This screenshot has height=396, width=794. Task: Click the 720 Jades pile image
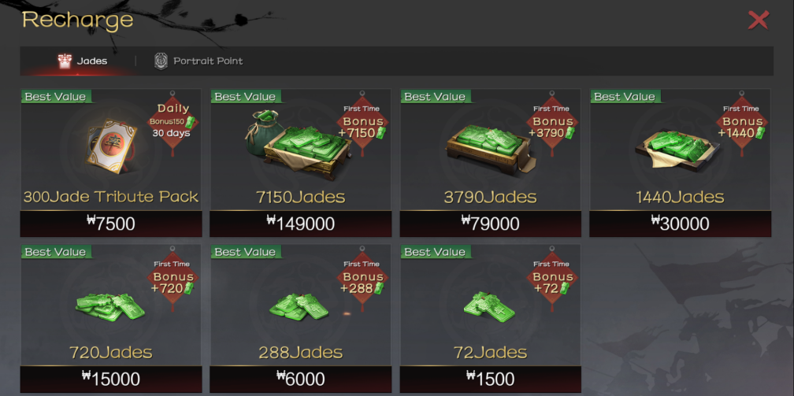[x=110, y=307]
